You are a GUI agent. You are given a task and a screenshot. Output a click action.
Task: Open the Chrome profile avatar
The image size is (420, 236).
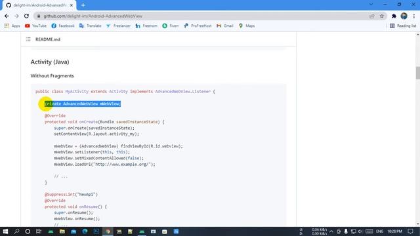[404, 16]
